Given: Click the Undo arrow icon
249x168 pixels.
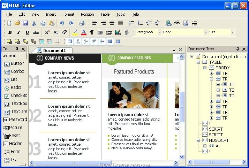Looking at the screenshot, I should tap(62, 23).
